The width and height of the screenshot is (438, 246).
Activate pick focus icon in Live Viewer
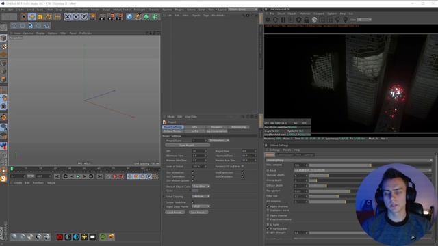(x=337, y=20)
